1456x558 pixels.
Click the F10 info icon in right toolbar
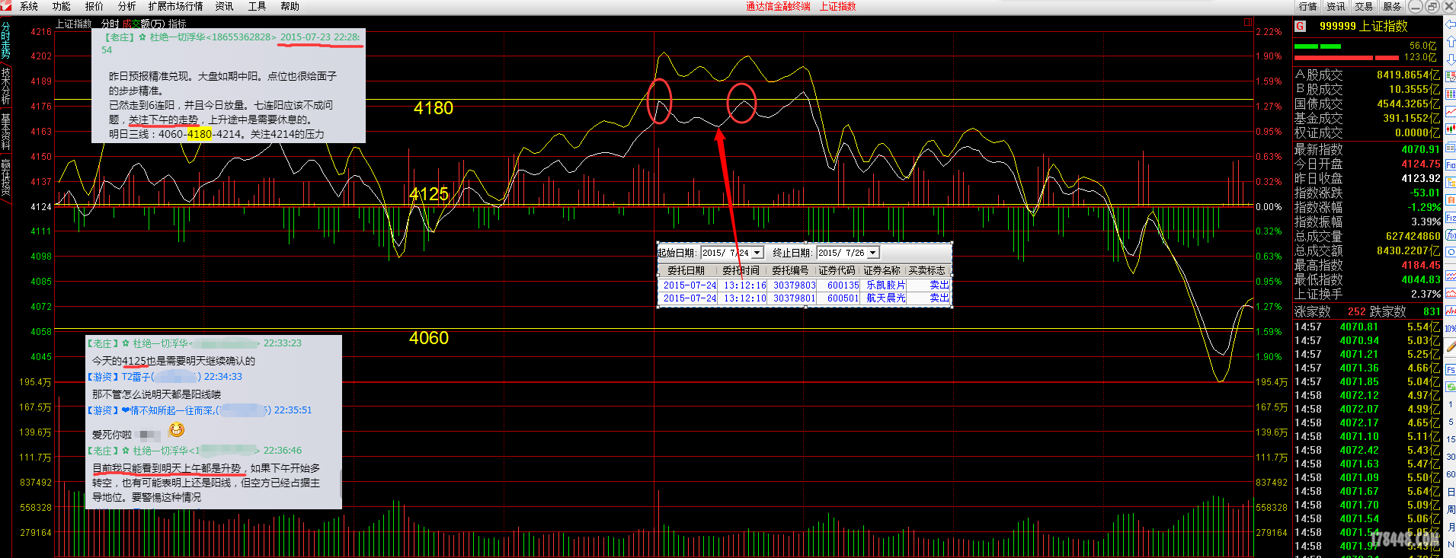coord(1450,165)
